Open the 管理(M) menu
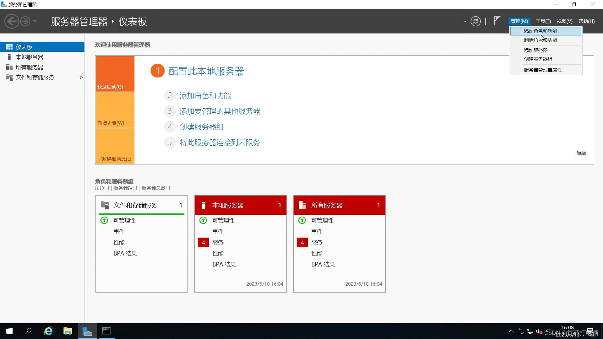The width and height of the screenshot is (603, 339). 519,21
